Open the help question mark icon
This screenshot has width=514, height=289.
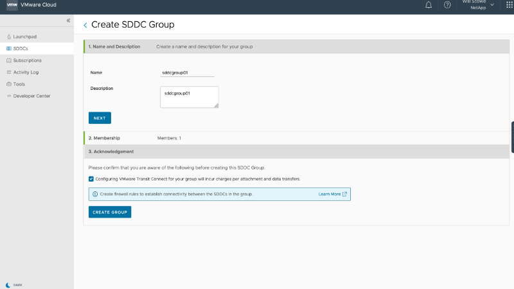click(447, 5)
